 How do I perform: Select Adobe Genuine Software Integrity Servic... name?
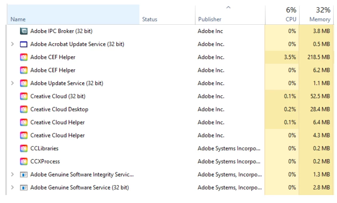click(x=82, y=174)
